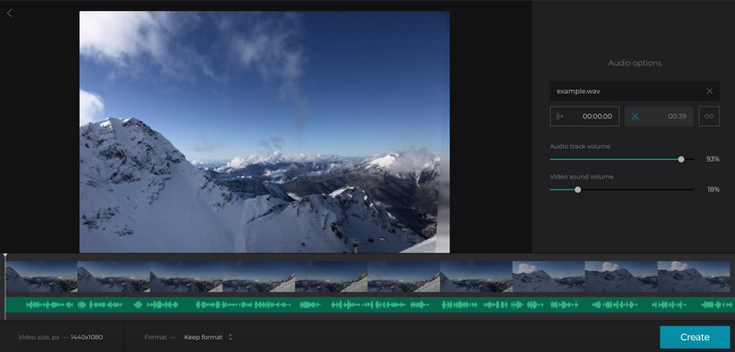Click the green audio waveform track
This screenshot has width=735, height=352.
click(369, 304)
